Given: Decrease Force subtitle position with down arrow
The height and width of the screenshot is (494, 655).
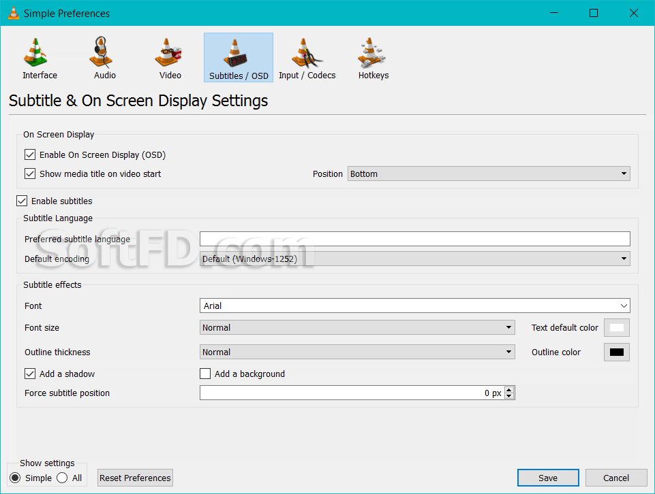Looking at the screenshot, I should tap(509, 396).
